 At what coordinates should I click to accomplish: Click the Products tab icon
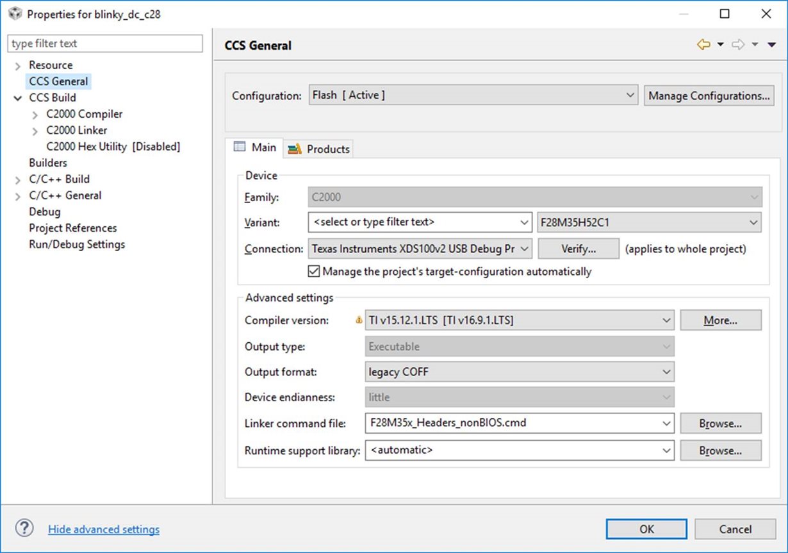[x=295, y=149]
